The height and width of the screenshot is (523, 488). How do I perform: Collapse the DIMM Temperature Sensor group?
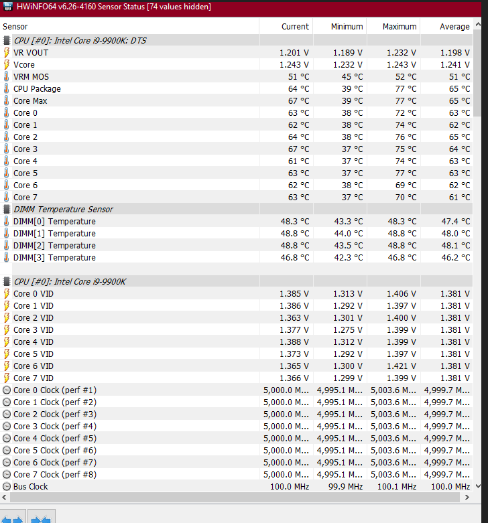pos(7,209)
